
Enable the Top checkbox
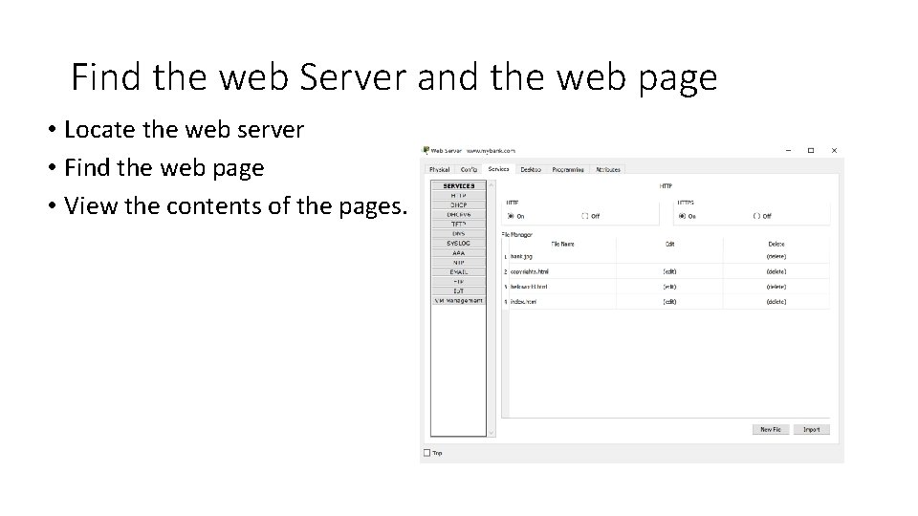click(x=426, y=453)
